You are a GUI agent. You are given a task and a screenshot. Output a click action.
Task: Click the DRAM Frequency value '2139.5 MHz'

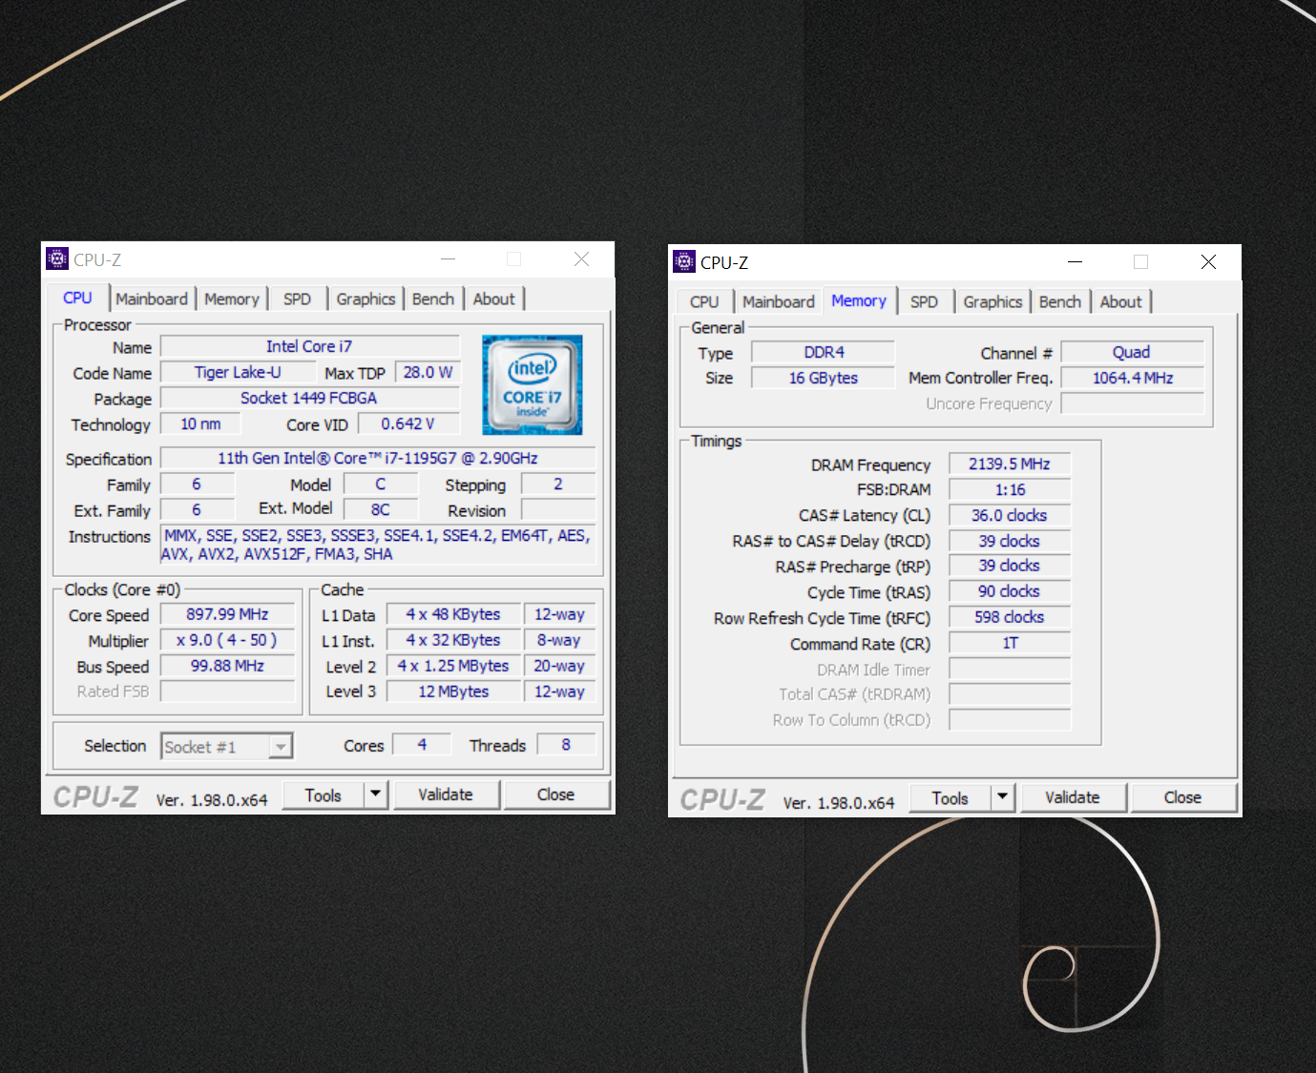[1010, 464]
